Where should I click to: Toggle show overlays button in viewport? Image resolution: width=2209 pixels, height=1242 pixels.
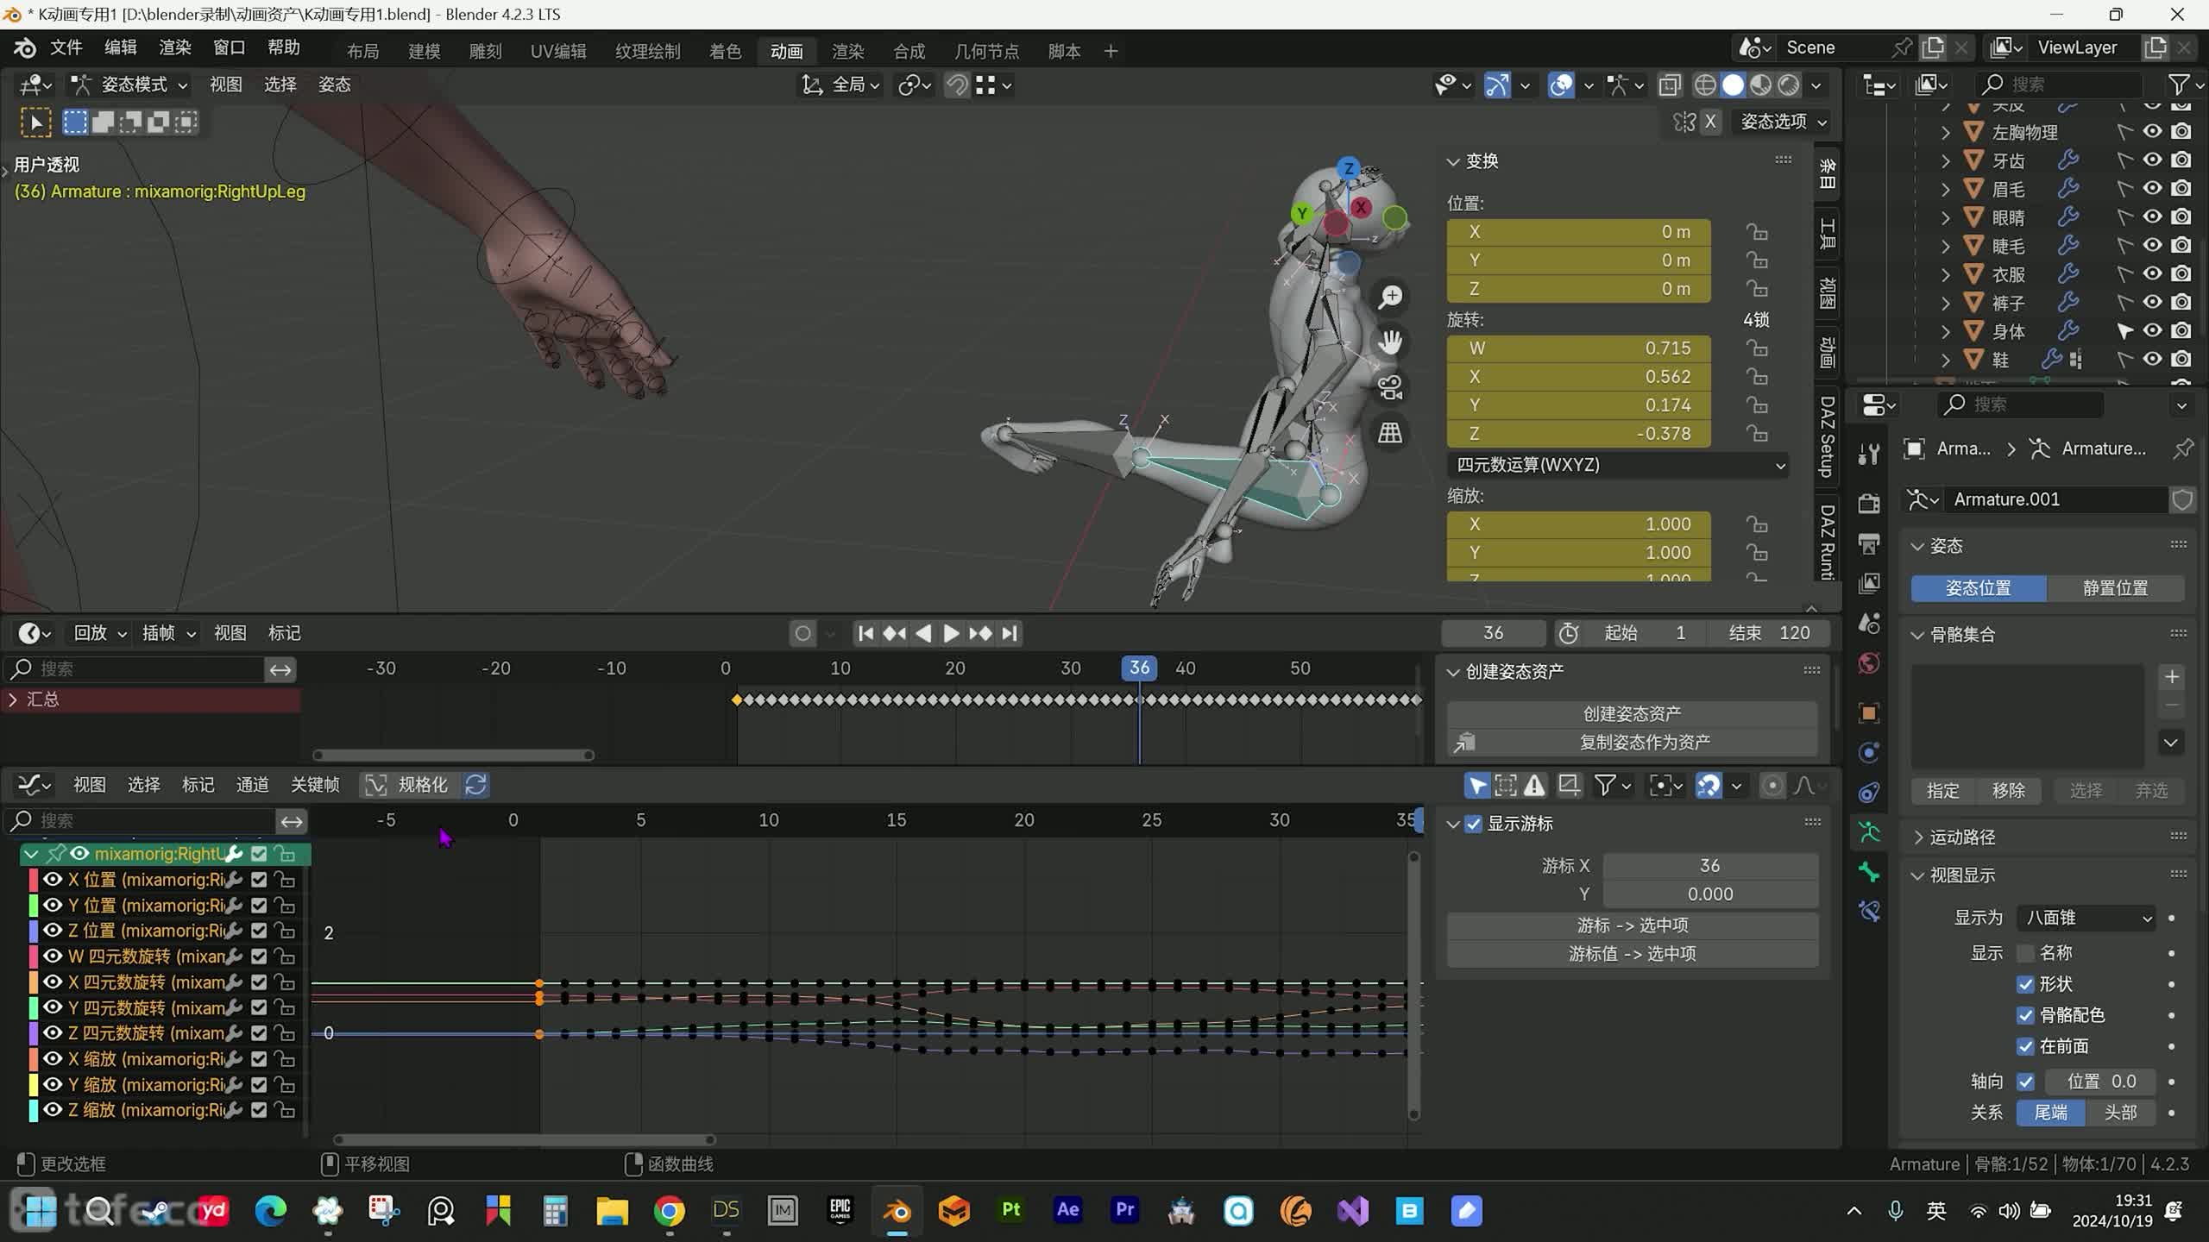[x=1561, y=85]
